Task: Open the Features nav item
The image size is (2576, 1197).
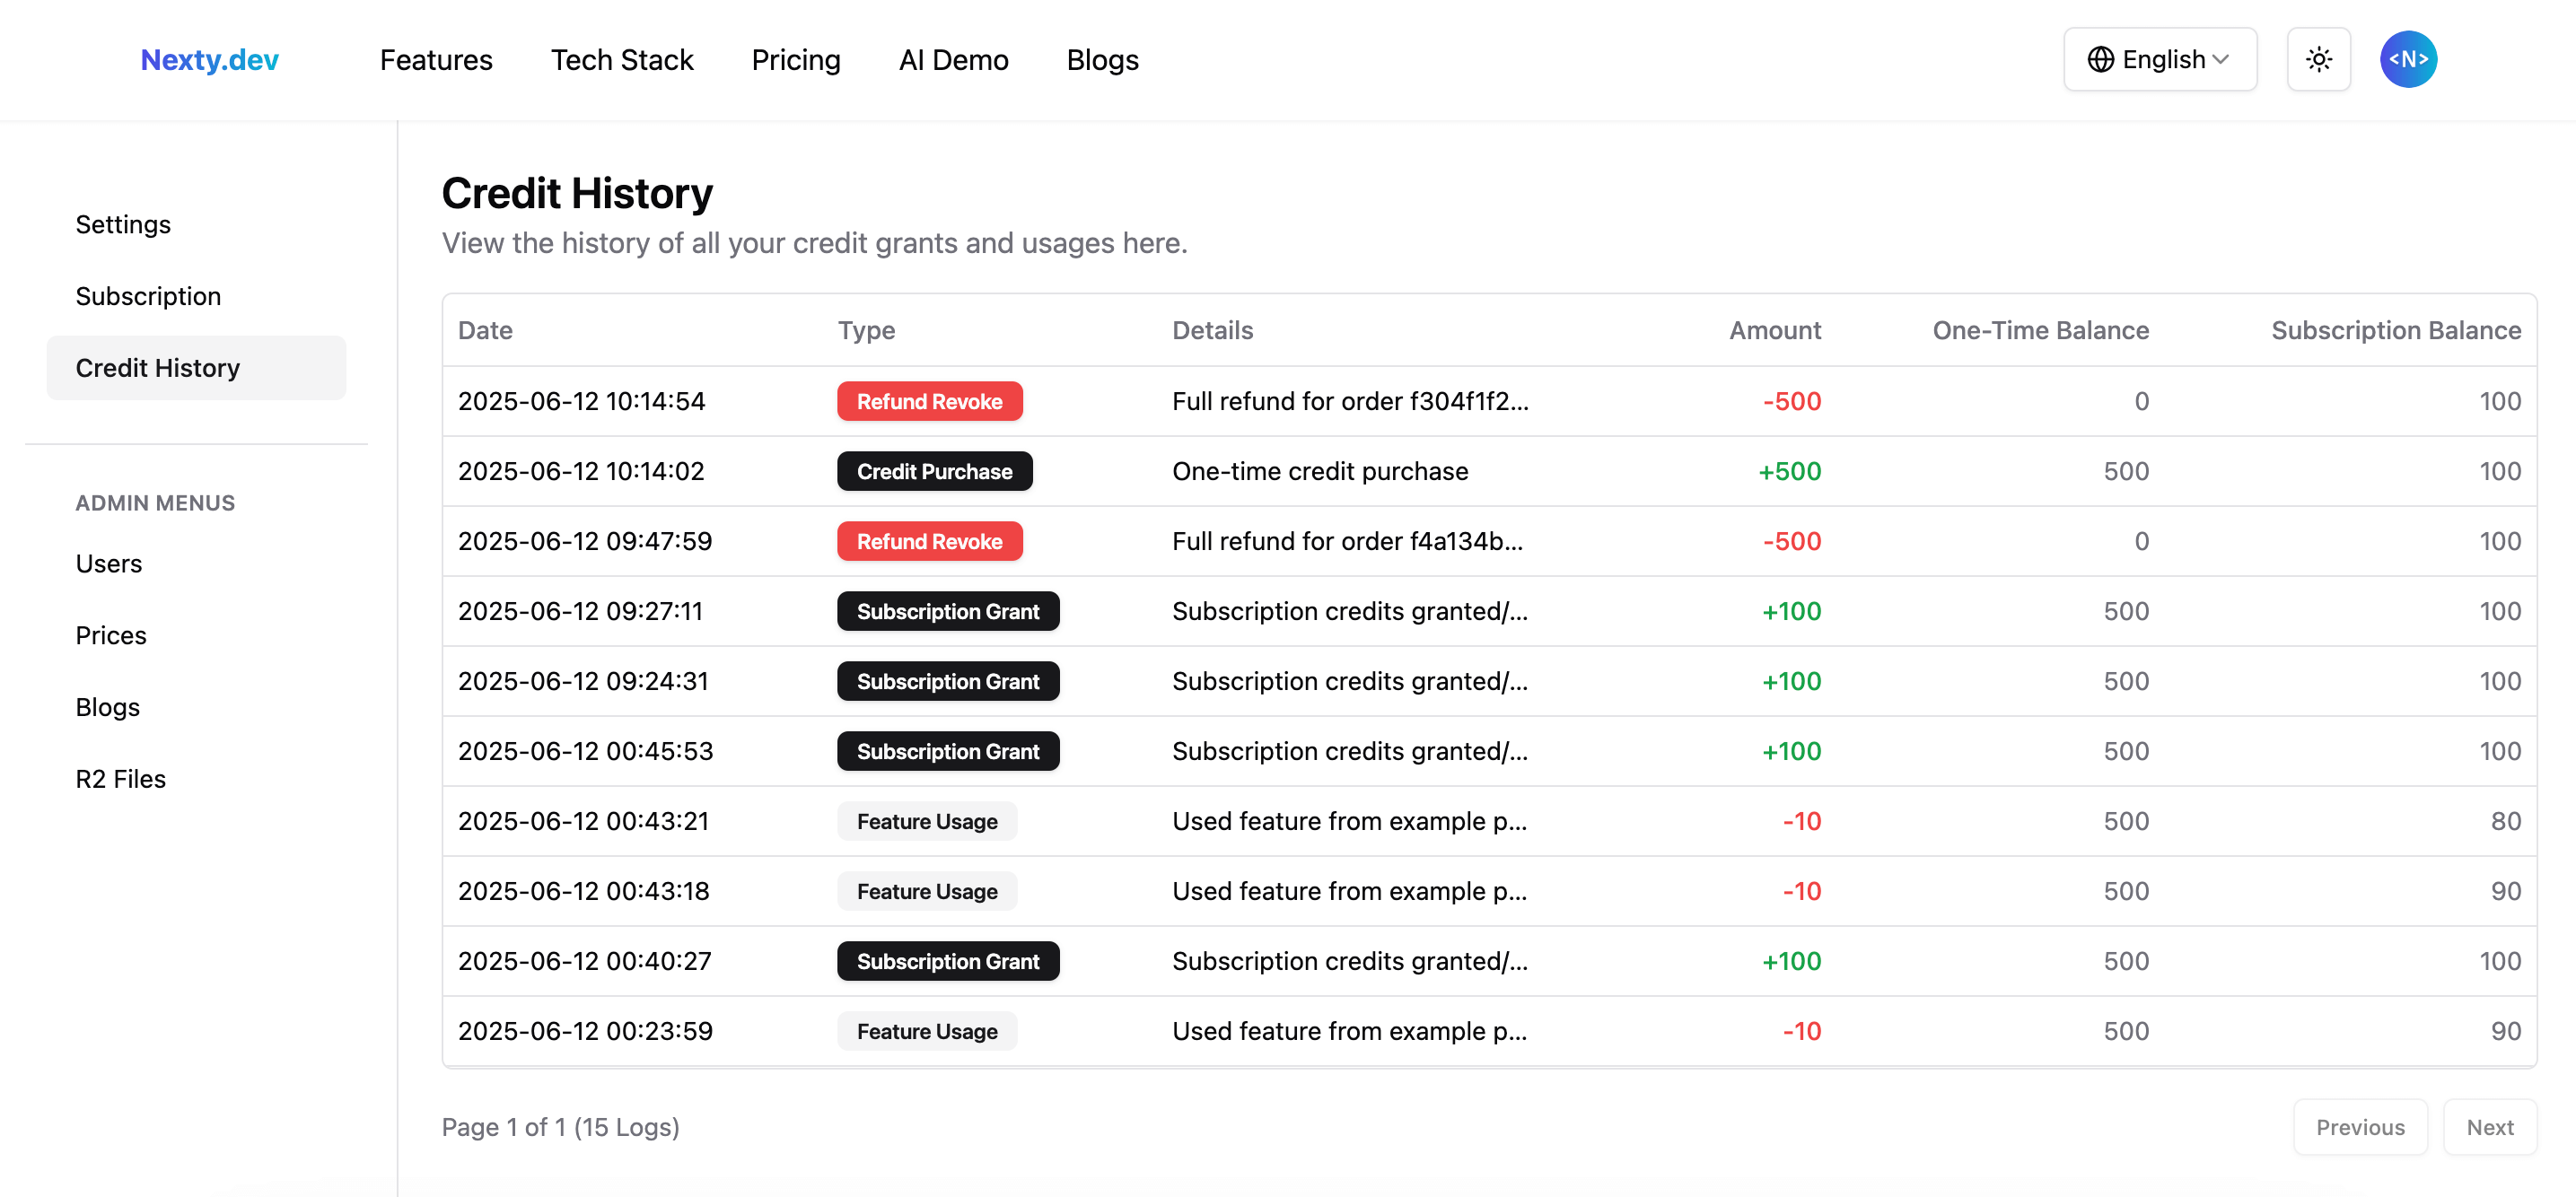Action: tap(436, 60)
